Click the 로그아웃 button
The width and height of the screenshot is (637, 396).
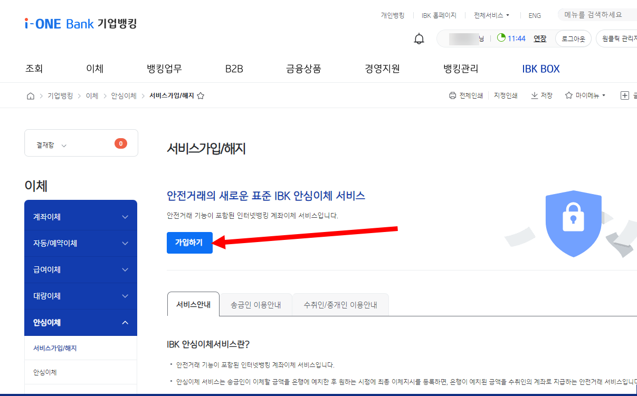(574, 38)
